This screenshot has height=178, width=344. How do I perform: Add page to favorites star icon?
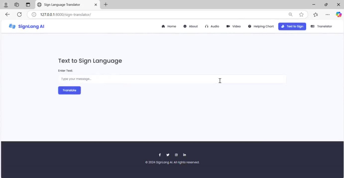tap(301, 15)
